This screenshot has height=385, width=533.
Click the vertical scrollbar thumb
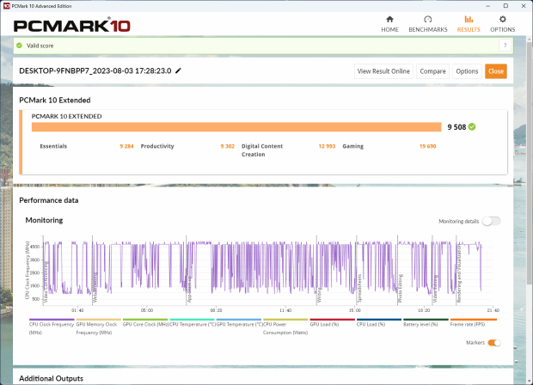pyautogui.click(x=530, y=163)
